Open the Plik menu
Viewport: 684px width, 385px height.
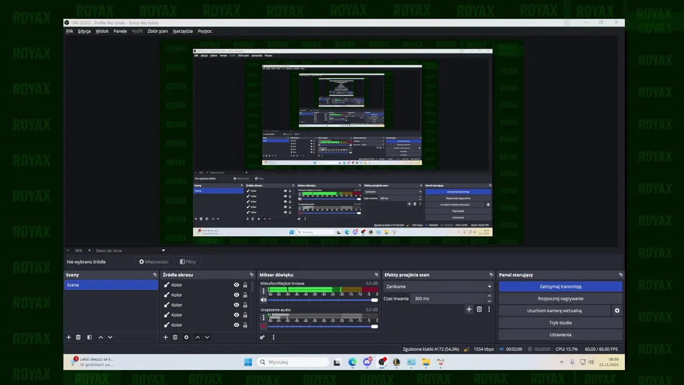pos(69,31)
